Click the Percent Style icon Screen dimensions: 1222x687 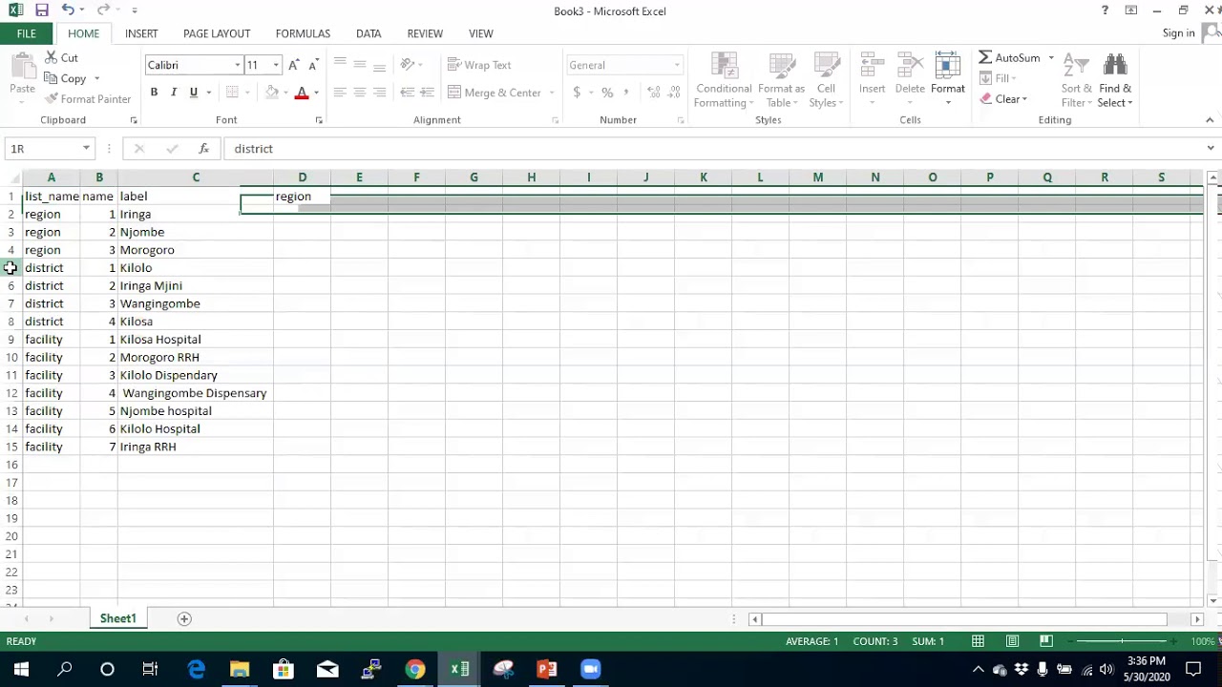(607, 93)
